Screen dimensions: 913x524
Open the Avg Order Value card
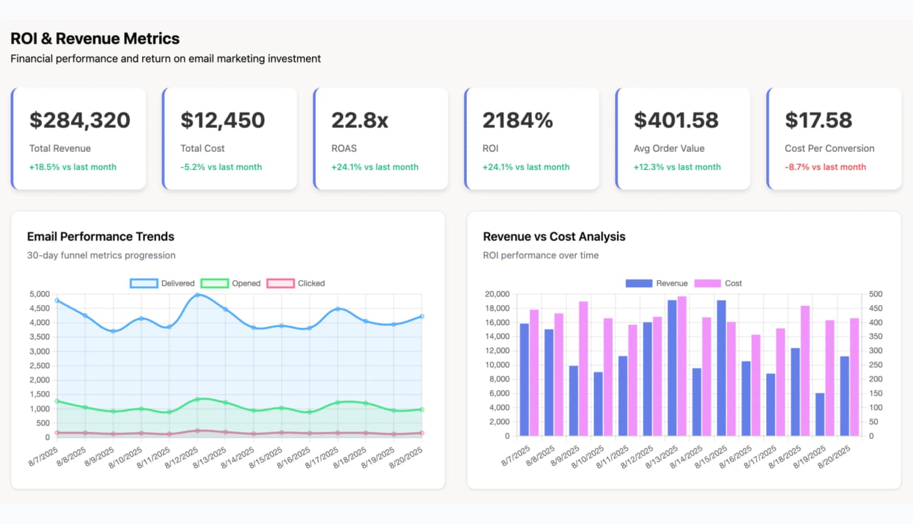coord(683,139)
